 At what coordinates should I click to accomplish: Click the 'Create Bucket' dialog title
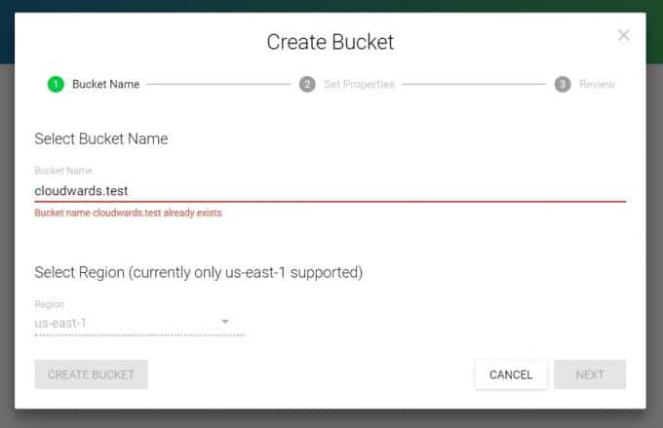[330, 42]
